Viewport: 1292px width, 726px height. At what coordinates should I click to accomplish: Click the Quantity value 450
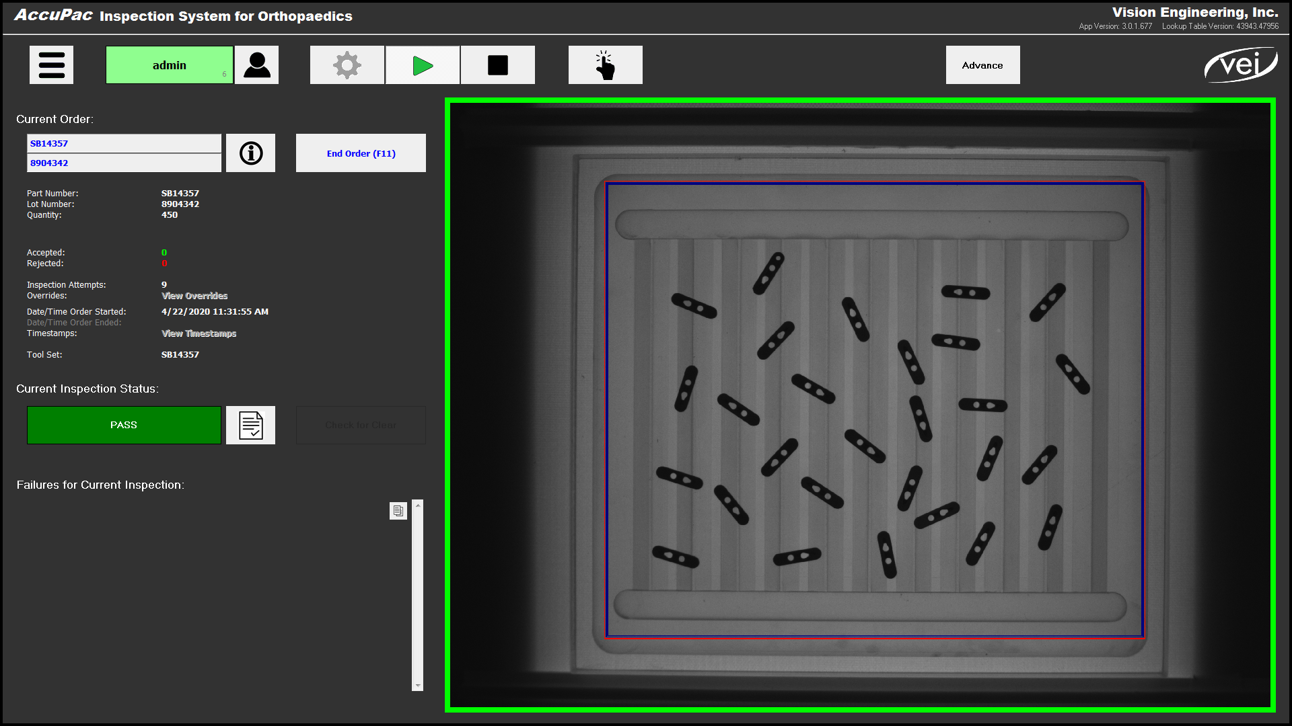click(170, 215)
